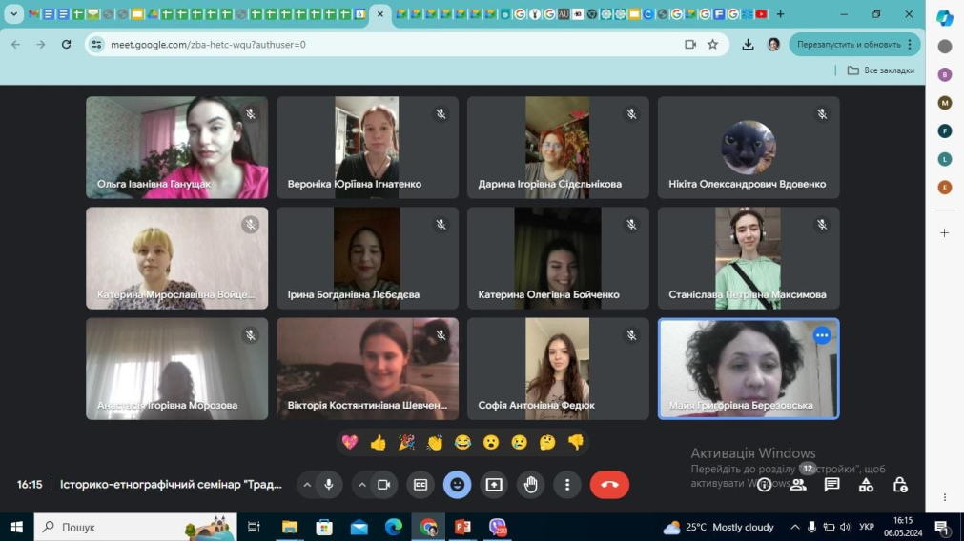Select Софія Антонівна Федюк video tile

[x=558, y=369]
